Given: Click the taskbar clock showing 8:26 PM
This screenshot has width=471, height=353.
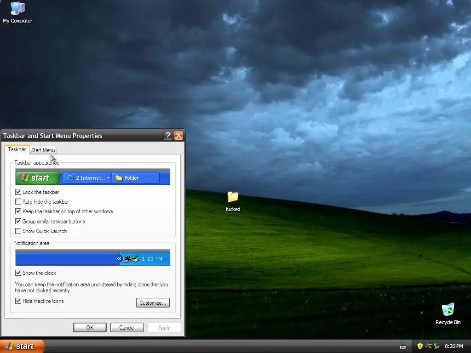Looking at the screenshot, I should click(x=454, y=346).
